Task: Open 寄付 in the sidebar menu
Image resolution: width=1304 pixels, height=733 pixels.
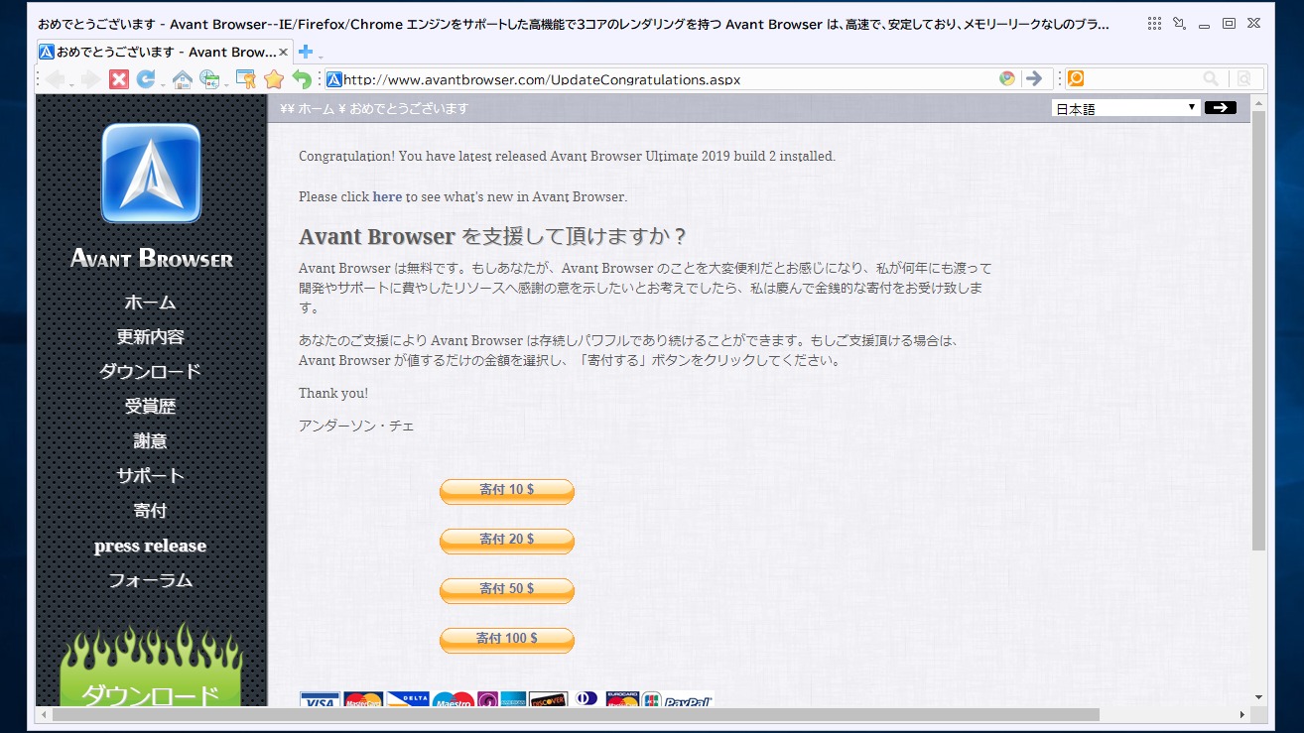Action: point(150,511)
